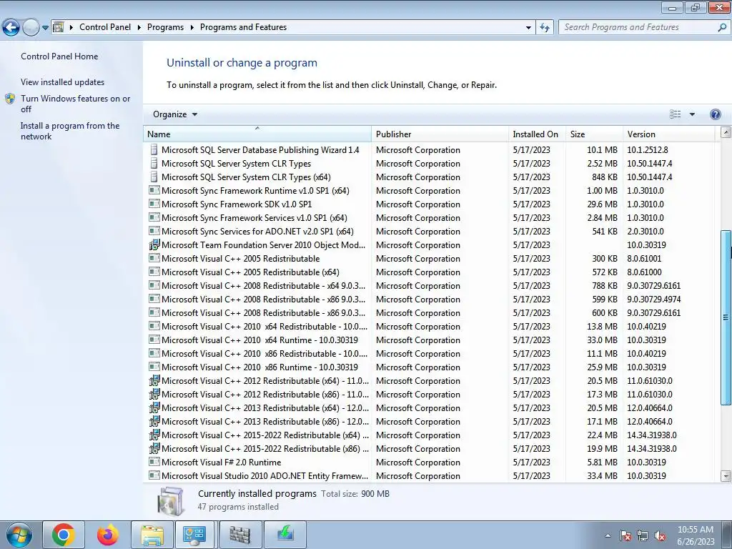The image size is (732, 549).
Task: Sort by the Size column header
Action: click(594, 134)
